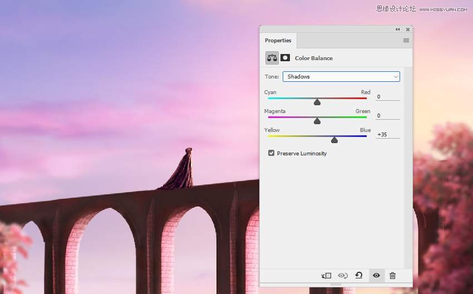This screenshot has width=473, height=294.
Task: Toggle layer visibility eye icon
Action: pyautogui.click(x=376, y=275)
